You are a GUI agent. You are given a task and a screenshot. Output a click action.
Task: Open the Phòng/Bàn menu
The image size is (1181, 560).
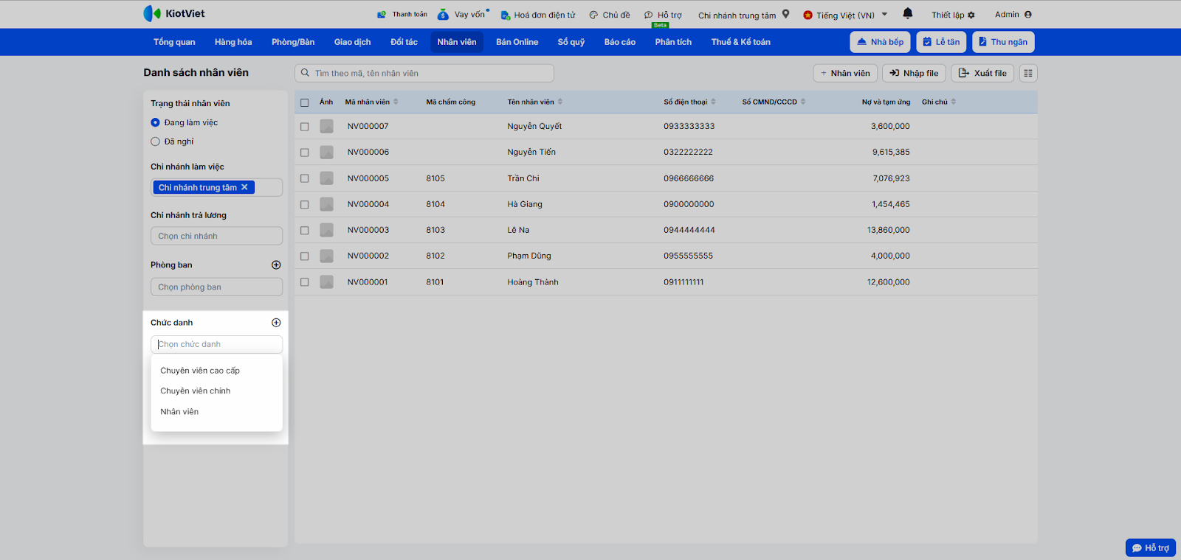(293, 42)
